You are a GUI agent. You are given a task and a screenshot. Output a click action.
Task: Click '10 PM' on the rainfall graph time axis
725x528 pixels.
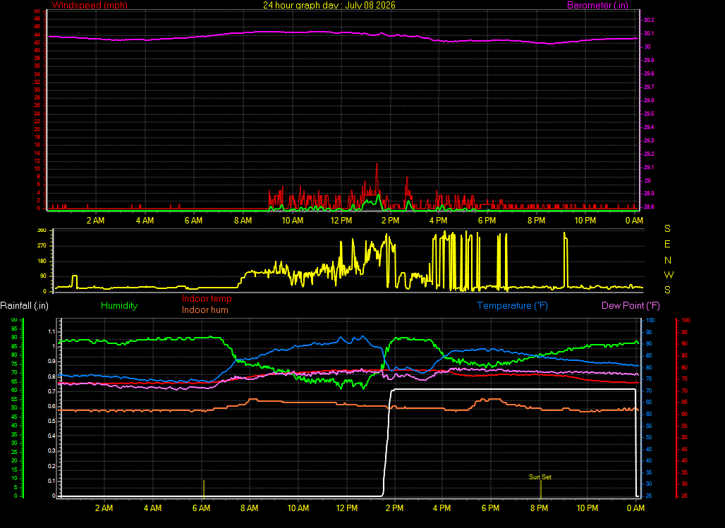(587, 508)
